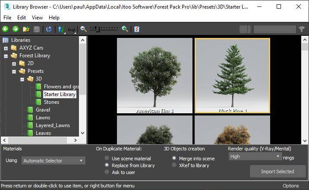Open the View menu
Image resolution: width=309 pixels, height=190 pixels.
click(x=37, y=18)
